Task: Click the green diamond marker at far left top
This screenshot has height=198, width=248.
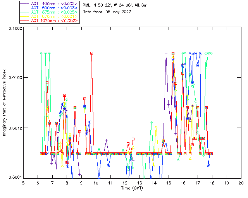Action: tap(41, 53)
